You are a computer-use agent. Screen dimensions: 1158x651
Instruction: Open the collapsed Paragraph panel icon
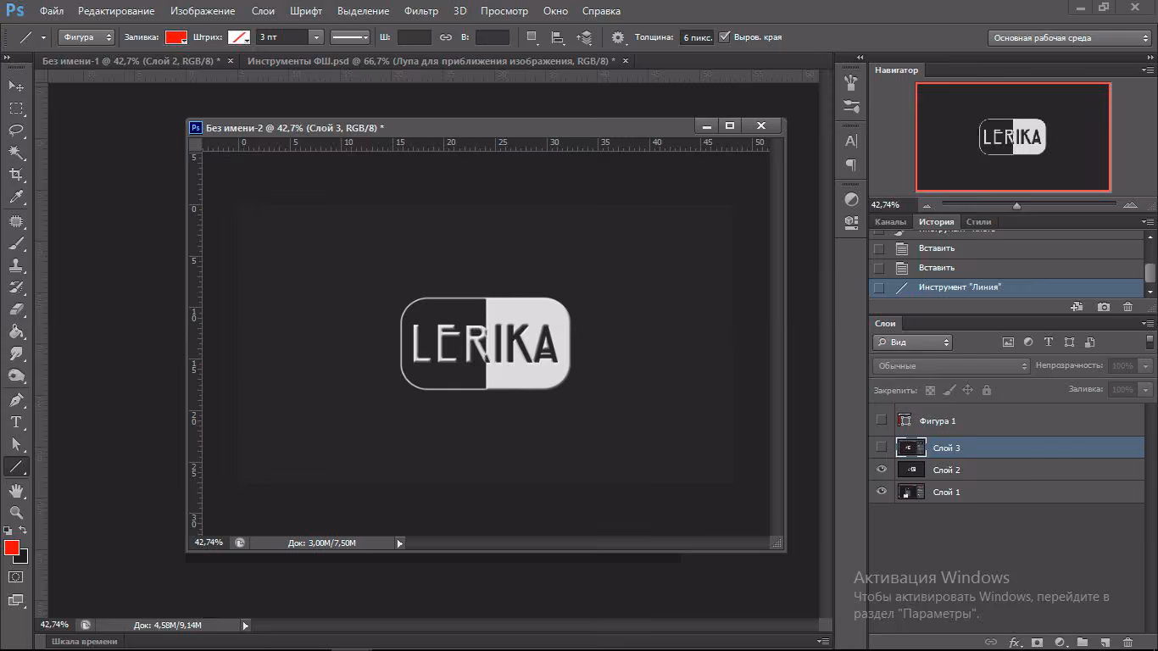[852, 164]
